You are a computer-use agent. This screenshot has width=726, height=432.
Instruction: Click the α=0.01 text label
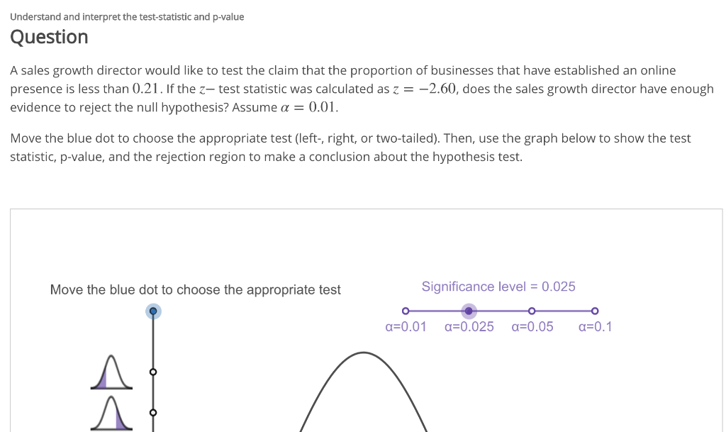(406, 327)
